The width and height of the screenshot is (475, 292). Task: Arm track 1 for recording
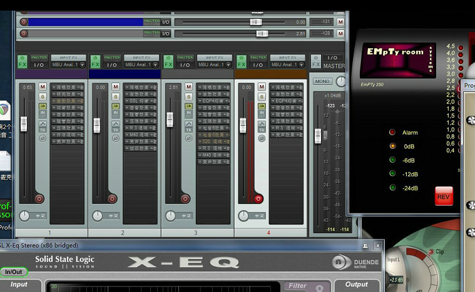tap(39, 199)
